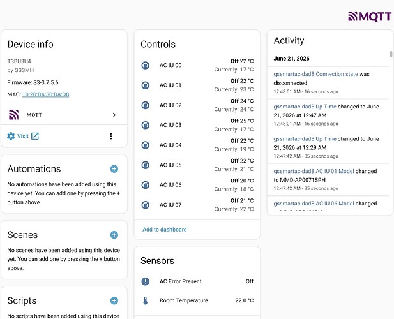
Task: Click the climate icon for AC IU 02
Action: click(x=145, y=105)
